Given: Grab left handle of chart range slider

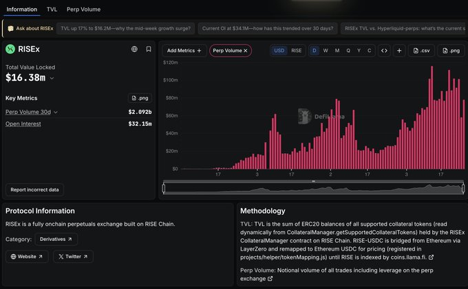Looking at the screenshot, I should [x=164, y=188].
